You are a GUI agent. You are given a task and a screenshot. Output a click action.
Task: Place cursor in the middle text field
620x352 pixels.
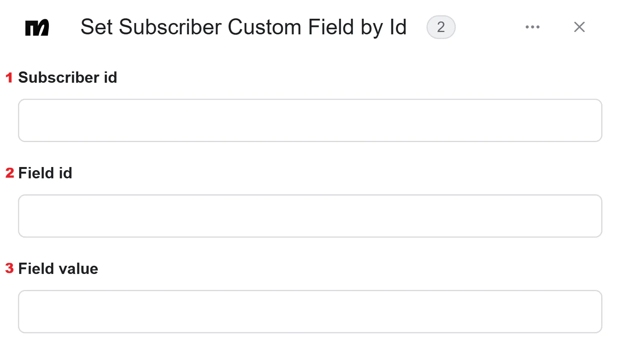pyautogui.click(x=310, y=216)
